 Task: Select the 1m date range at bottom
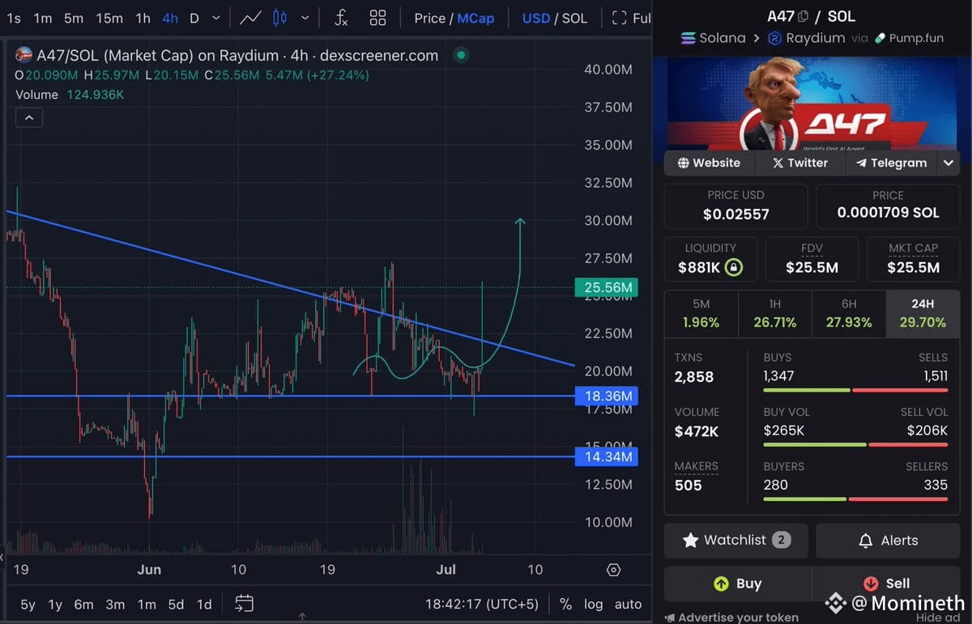147,604
